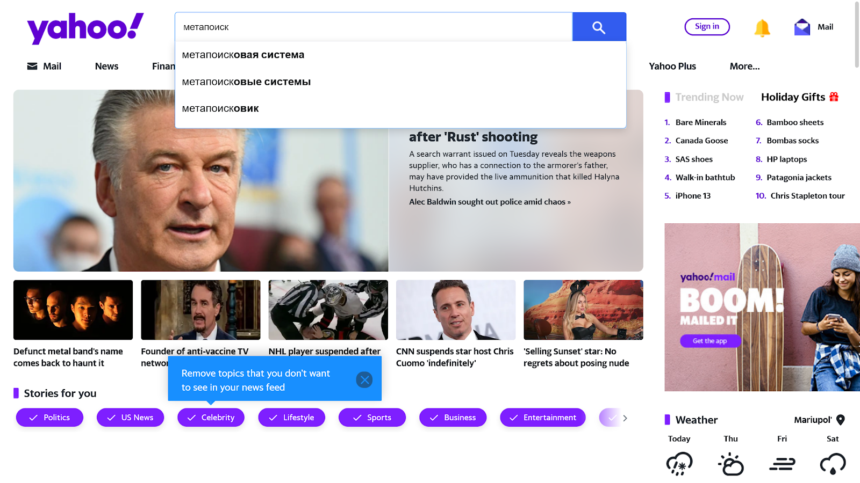Image resolution: width=860 pixels, height=483 pixels.
Task: Open trending link iPhone 13
Action: tap(693, 196)
